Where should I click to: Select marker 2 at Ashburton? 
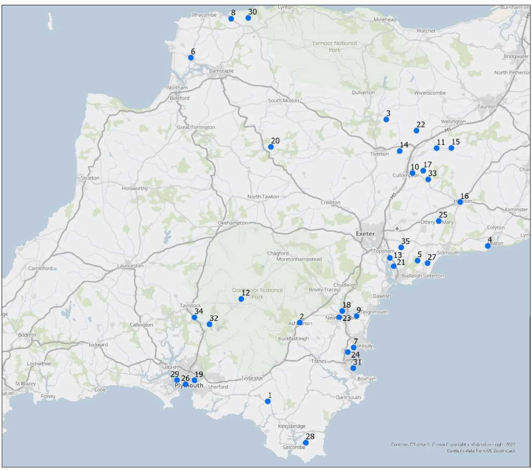point(300,323)
